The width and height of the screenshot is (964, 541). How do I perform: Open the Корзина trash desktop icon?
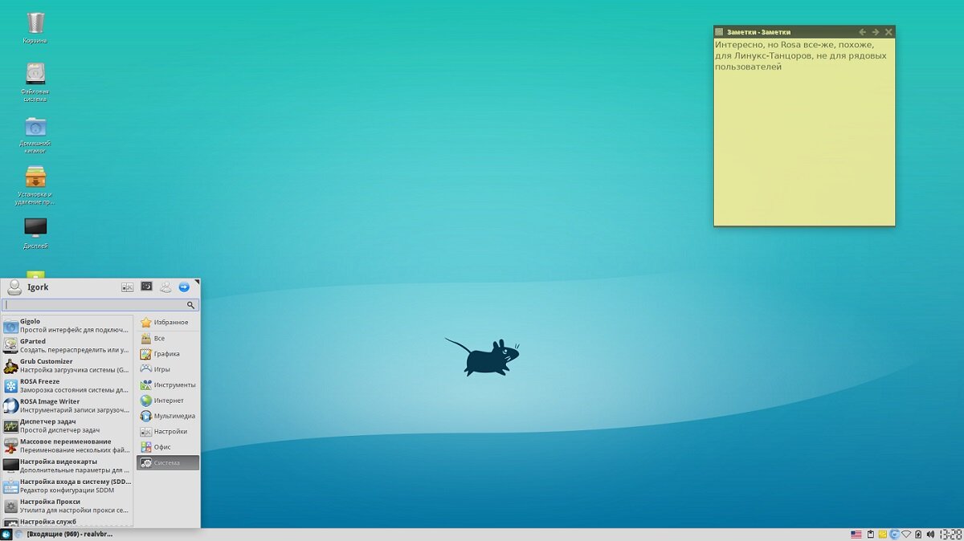35,27
